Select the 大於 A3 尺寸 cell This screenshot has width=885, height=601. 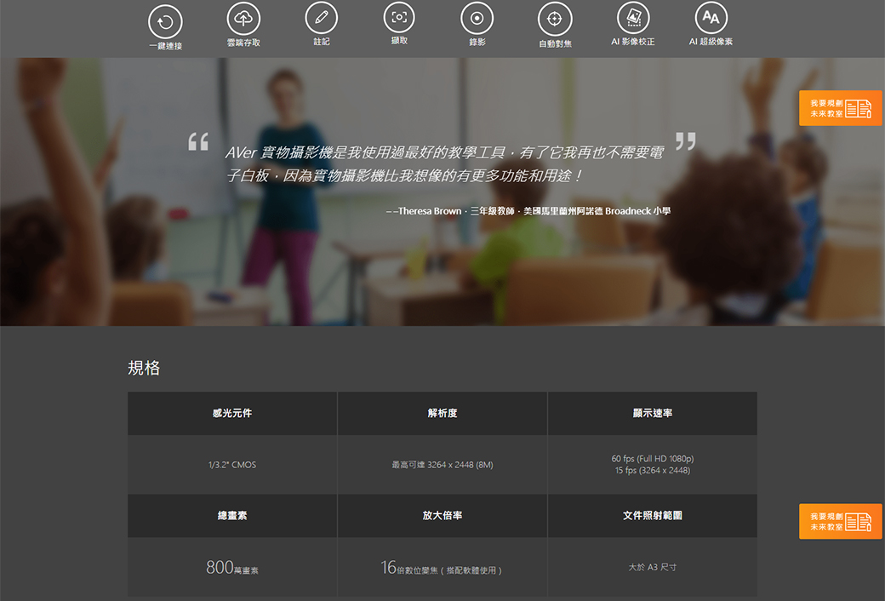[x=653, y=567]
